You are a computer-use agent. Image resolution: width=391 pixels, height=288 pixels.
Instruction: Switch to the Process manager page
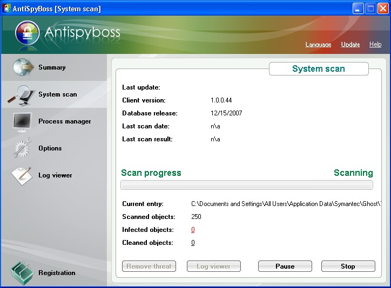point(64,121)
